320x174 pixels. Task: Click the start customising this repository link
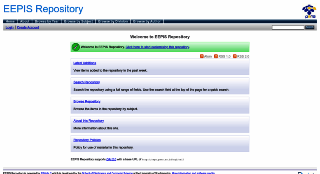pos(157,47)
